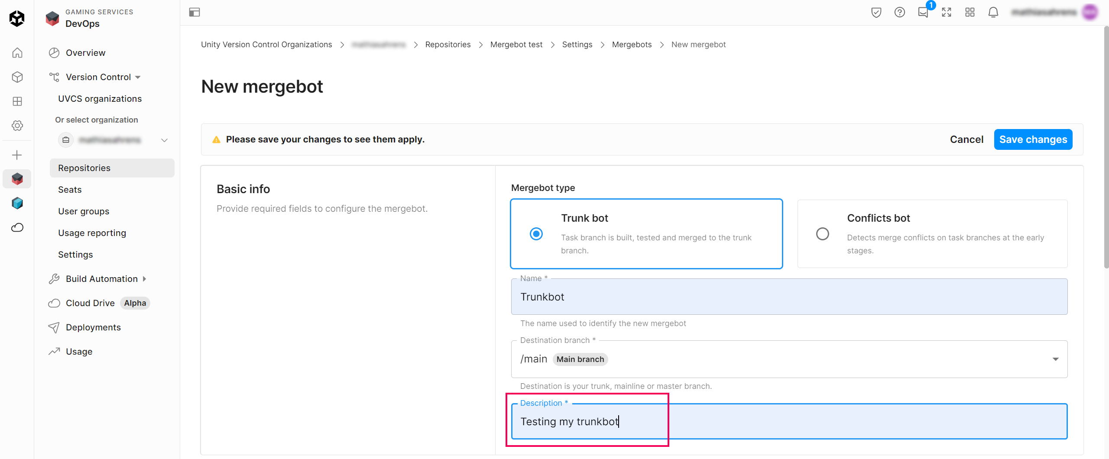The image size is (1109, 459).
Task: Open the apps grid icon
Action: click(970, 12)
